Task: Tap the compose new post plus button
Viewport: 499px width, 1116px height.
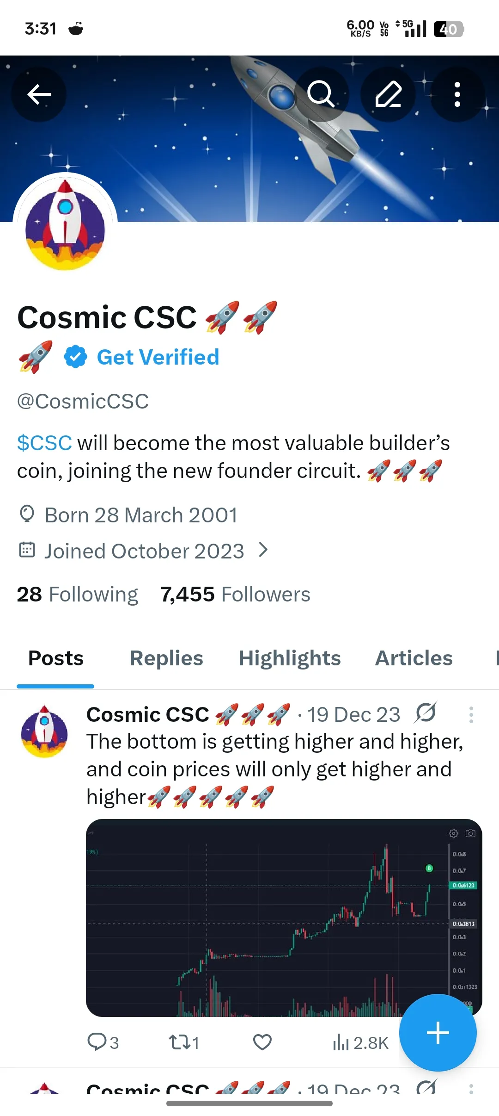Action: (438, 1033)
